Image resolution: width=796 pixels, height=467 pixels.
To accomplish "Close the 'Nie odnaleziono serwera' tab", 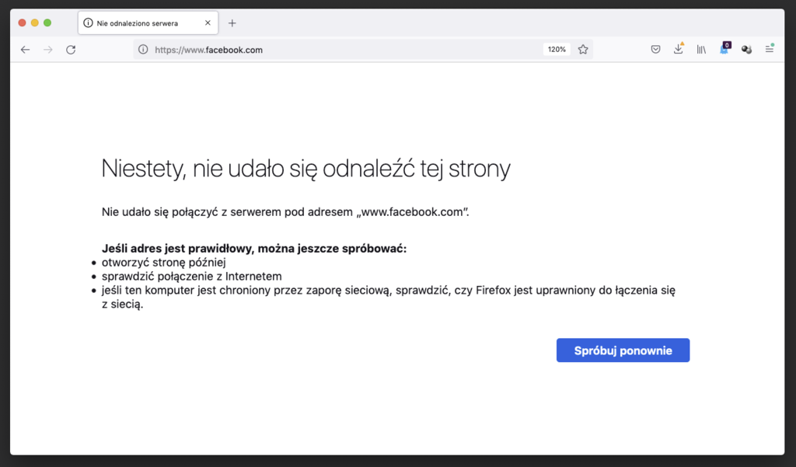I will (x=208, y=23).
